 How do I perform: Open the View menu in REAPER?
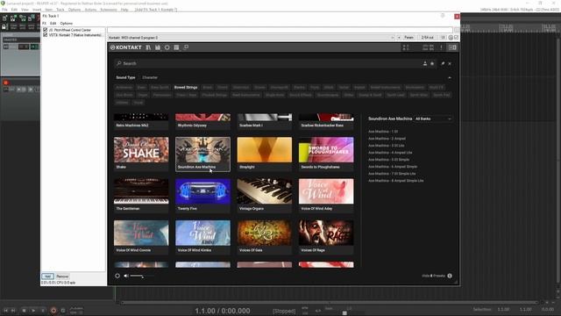tap(25, 10)
